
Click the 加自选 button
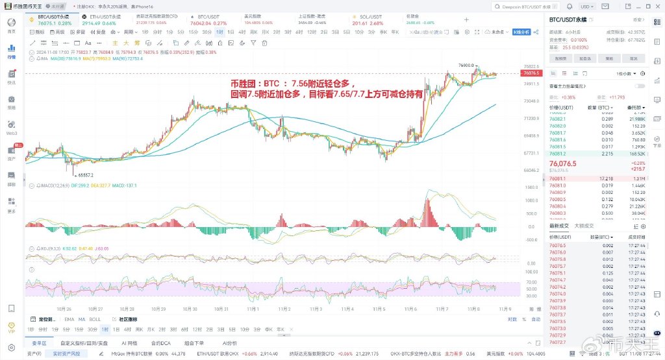pyautogui.click(x=585, y=58)
